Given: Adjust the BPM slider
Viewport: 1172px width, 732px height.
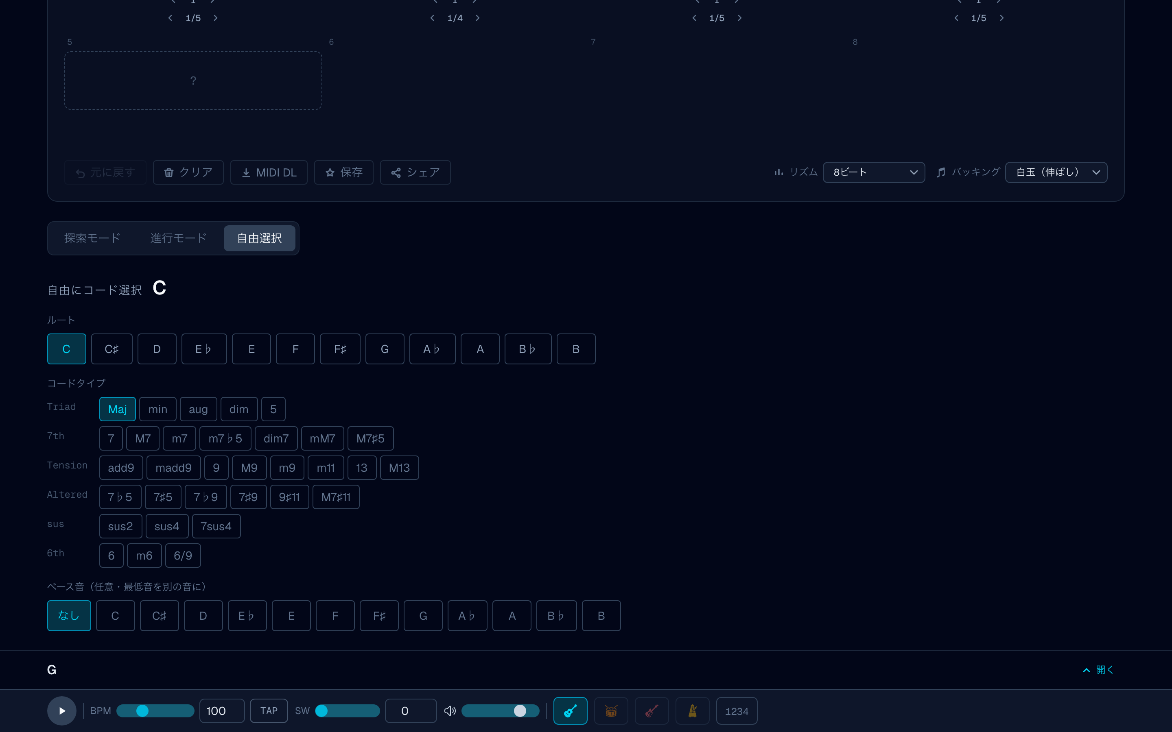Looking at the screenshot, I should 155,711.
